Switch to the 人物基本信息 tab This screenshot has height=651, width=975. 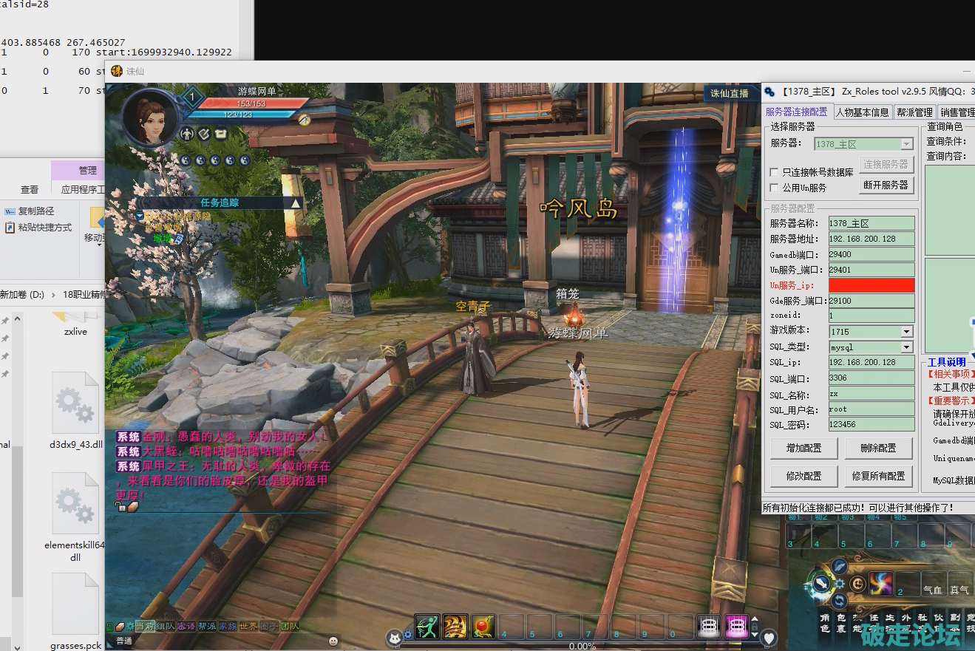[862, 112]
